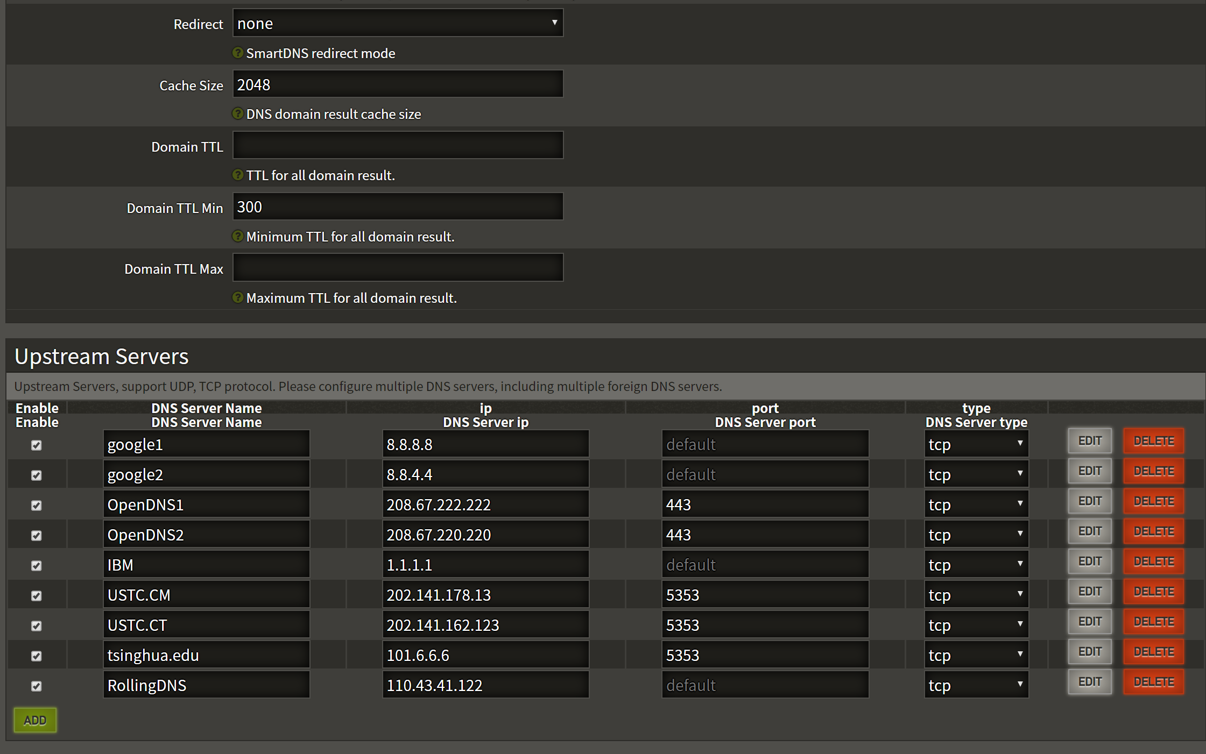Delete the OpenDNS2 upstream server

pyautogui.click(x=1153, y=531)
